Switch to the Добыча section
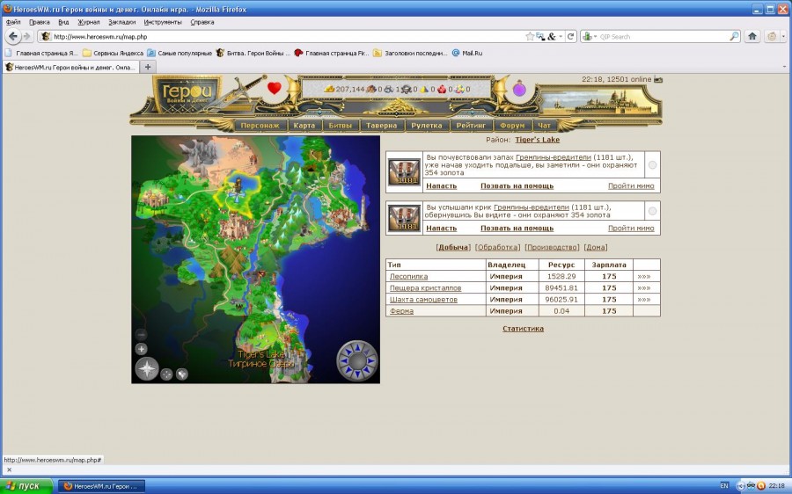 tap(453, 247)
